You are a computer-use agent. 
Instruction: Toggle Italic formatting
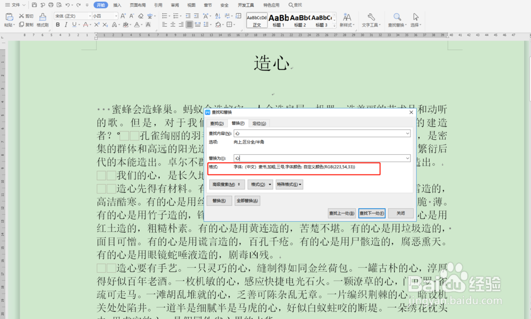coord(66,24)
